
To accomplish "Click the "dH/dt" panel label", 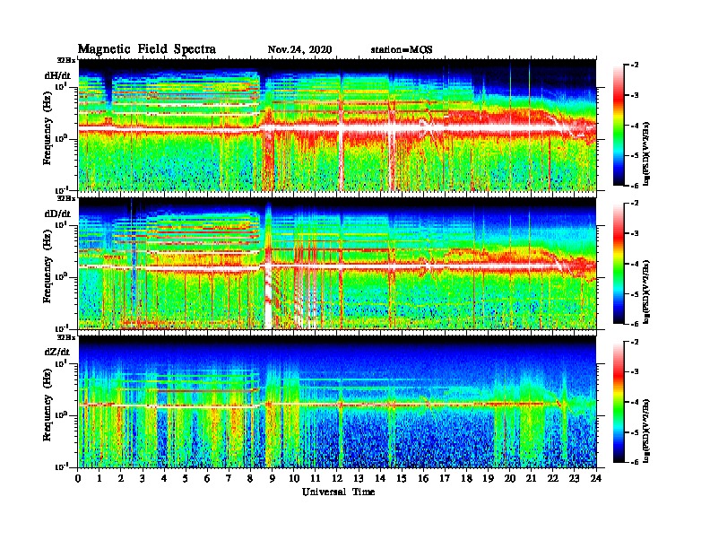I will click(x=57, y=75).
